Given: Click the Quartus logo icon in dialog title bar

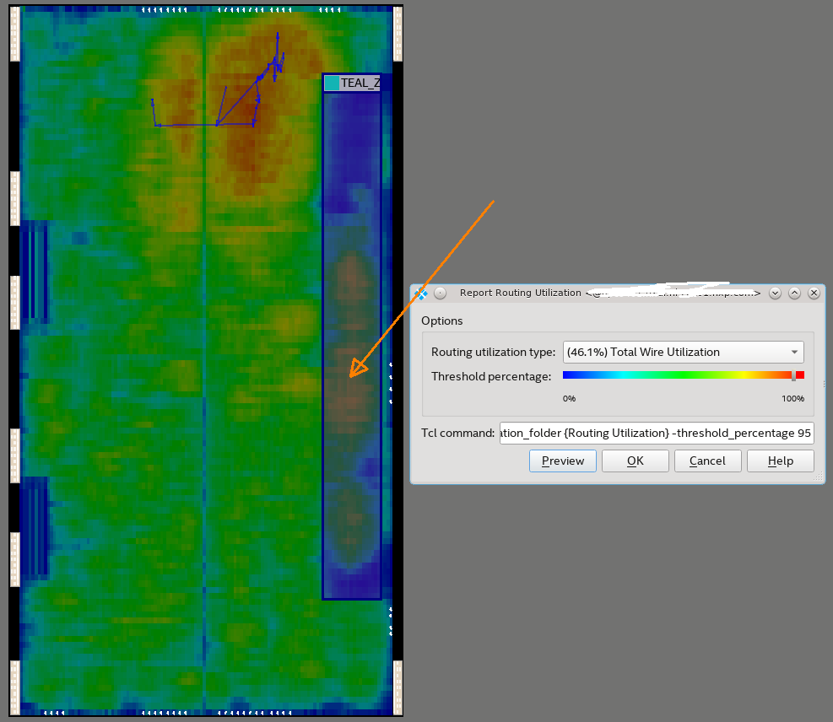Looking at the screenshot, I should [x=423, y=293].
